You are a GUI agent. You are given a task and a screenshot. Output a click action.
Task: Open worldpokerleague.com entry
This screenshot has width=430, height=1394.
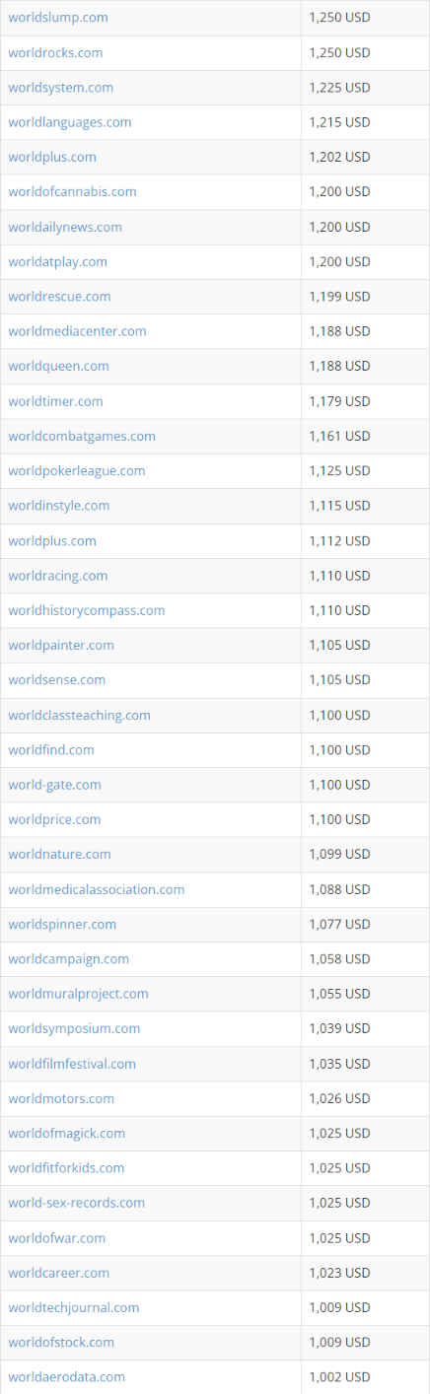click(x=77, y=470)
